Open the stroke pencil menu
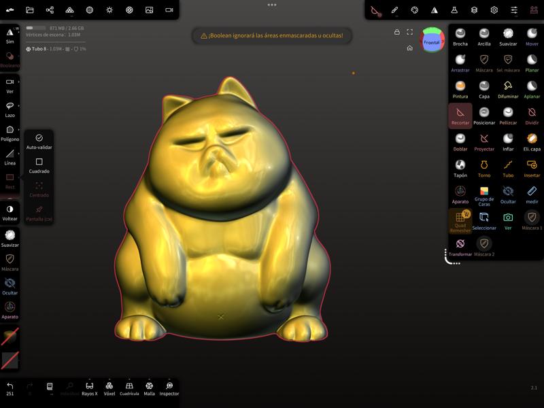The height and width of the screenshot is (408, 544). point(394,10)
